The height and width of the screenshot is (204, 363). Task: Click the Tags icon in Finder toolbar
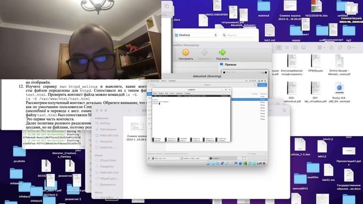tap(340, 48)
